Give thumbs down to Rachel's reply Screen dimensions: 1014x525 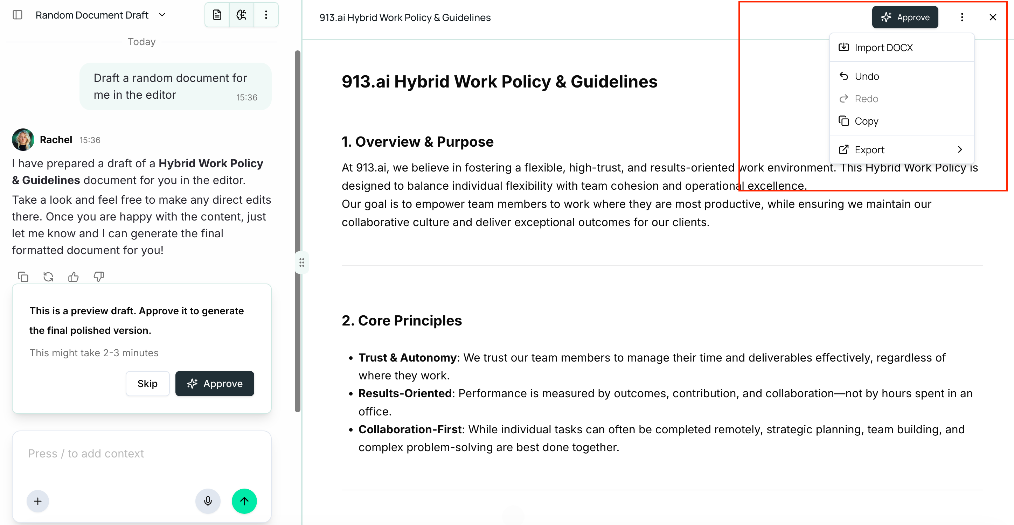pos(99,277)
